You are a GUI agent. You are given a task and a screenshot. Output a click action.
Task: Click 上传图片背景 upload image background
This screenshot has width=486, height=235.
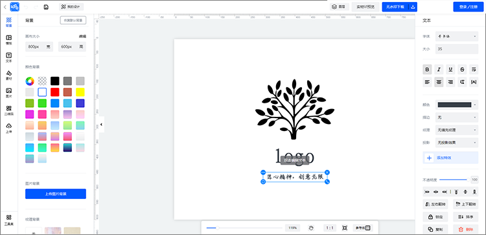coord(56,194)
